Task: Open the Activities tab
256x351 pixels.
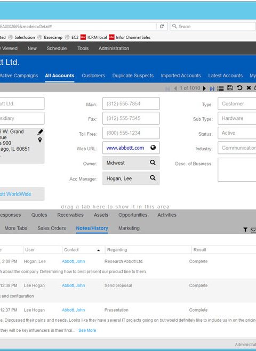Action: pyautogui.click(x=167, y=215)
